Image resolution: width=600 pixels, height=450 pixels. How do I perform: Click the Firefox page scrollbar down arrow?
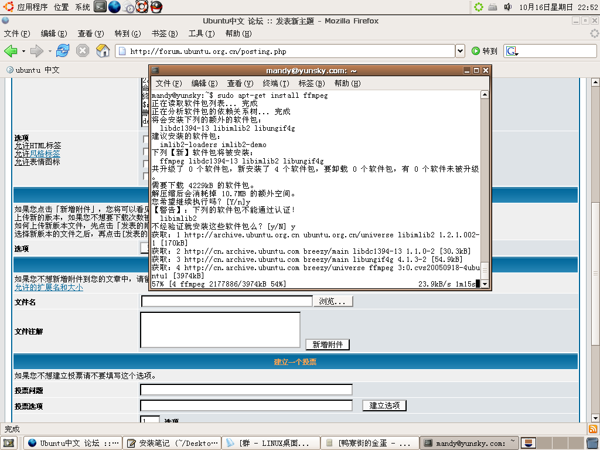(x=595, y=418)
